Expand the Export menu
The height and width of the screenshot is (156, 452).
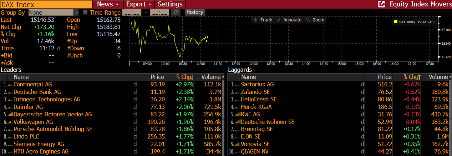tap(139, 4)
